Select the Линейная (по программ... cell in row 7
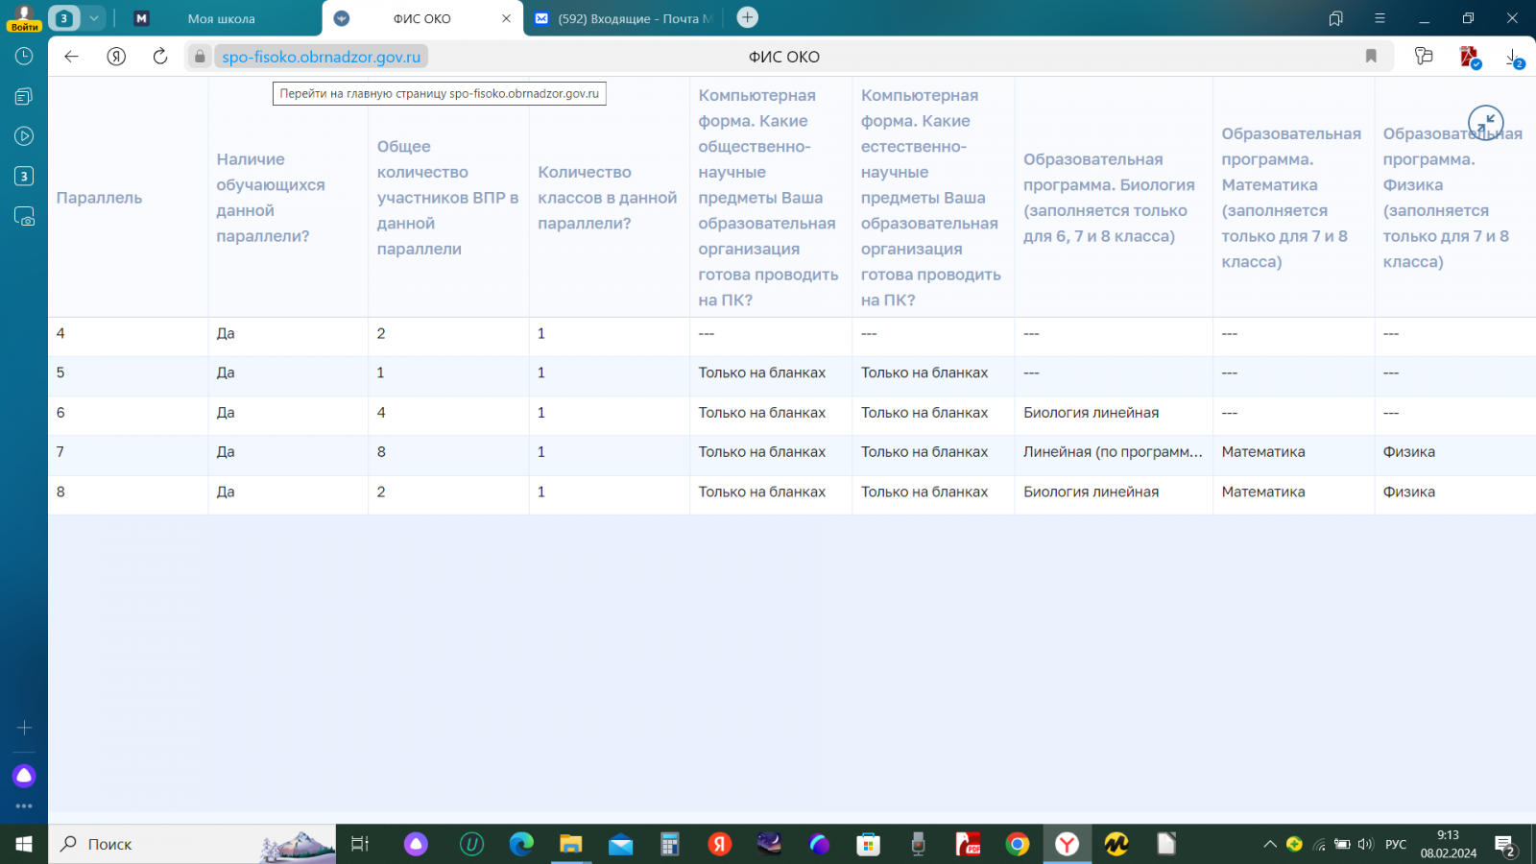The image size is (1536, 864). pyautogui.click(x=1112, y=452)
